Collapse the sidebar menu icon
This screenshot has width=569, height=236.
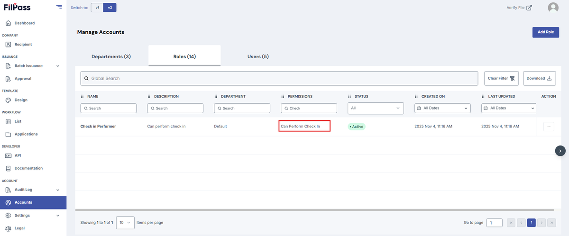[59, 7]
